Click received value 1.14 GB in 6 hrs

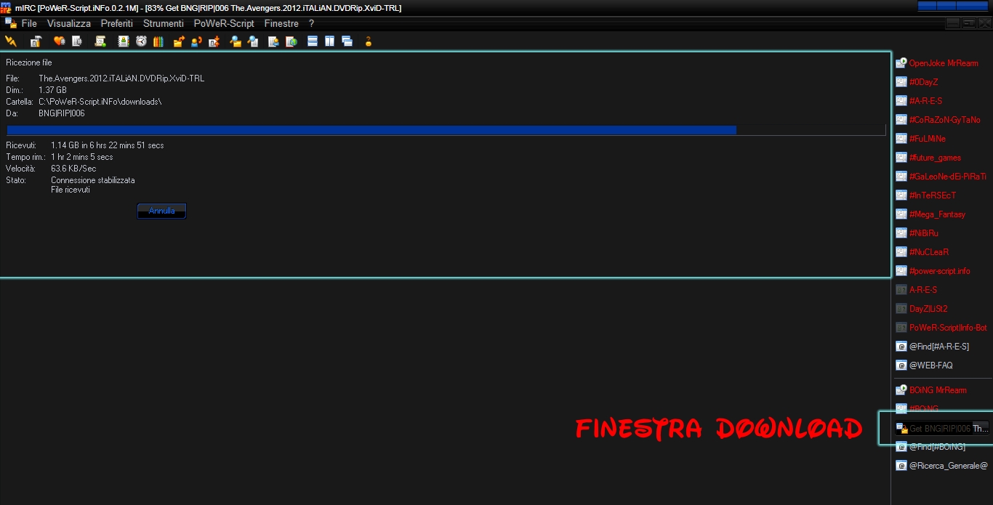coord(108,145)
